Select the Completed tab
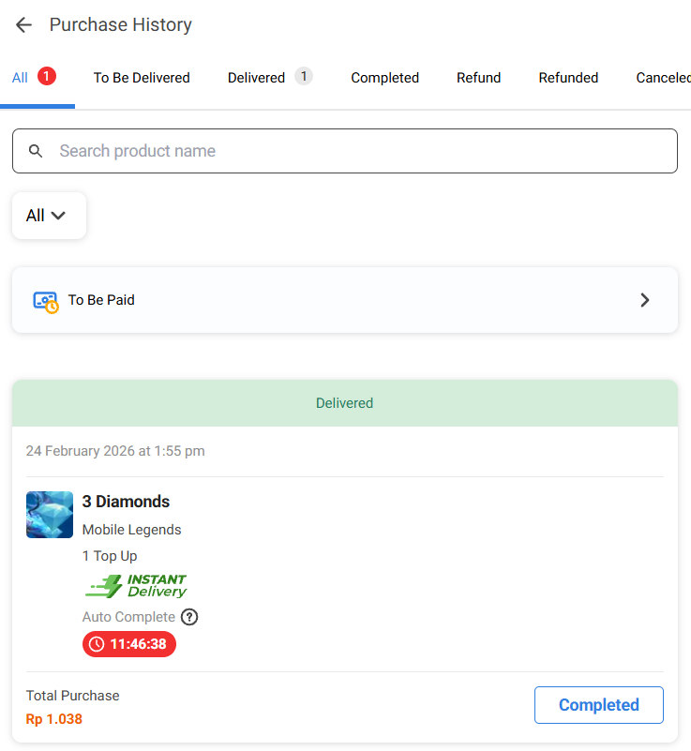 384,78
